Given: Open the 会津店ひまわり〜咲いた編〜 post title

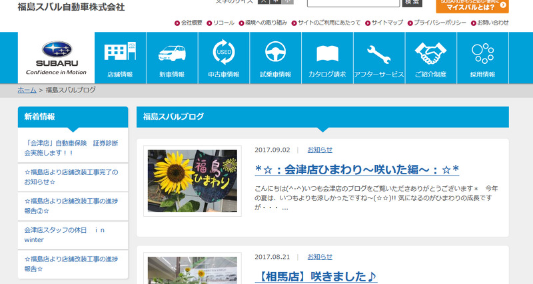Looking at the screenshot, I should point(357,170).
